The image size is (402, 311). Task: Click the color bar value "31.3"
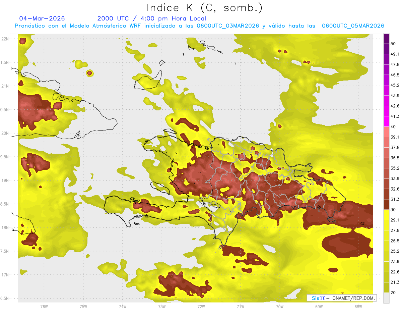tap(395, 200)
